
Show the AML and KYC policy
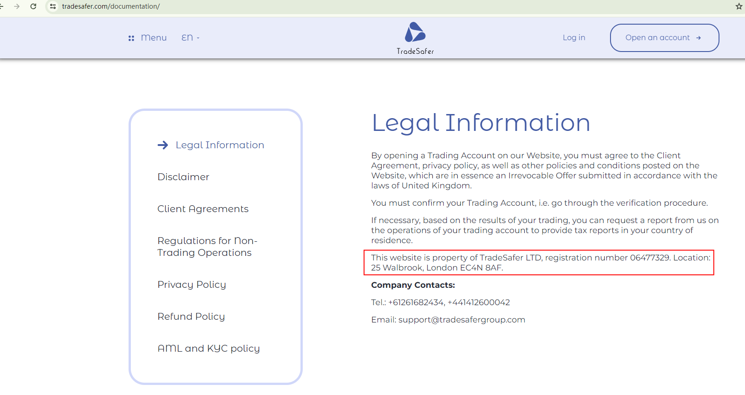click(209, 348)
